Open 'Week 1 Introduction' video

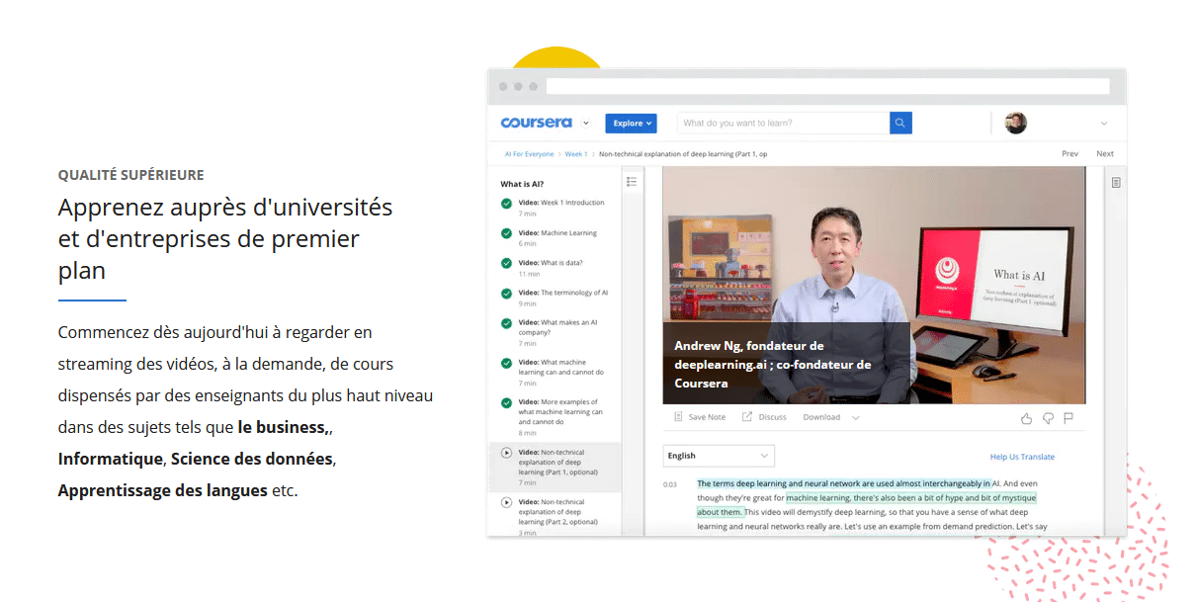click(x=561, y=203)
